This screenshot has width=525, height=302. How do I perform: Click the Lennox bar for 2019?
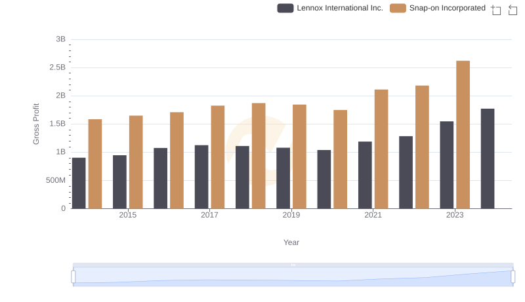[283, 178]
